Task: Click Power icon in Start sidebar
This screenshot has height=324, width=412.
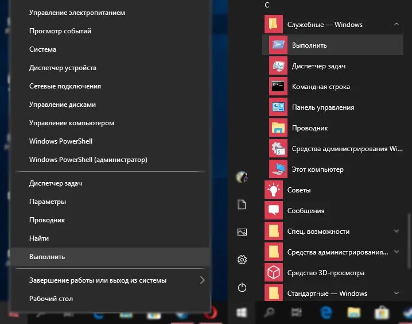Action: (x=242, y=287)
